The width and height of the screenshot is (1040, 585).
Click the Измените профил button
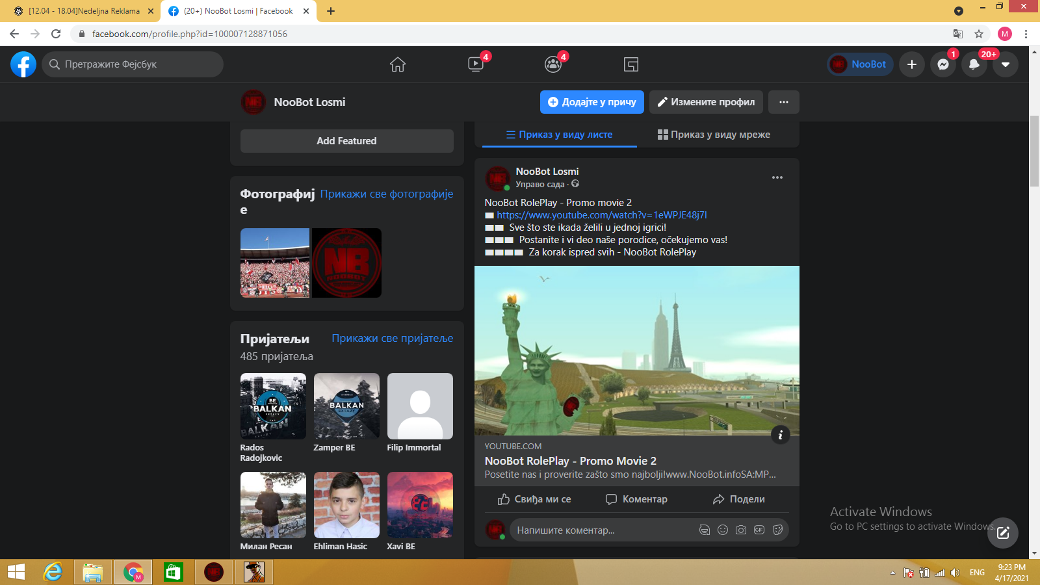(x=707, y=102)
